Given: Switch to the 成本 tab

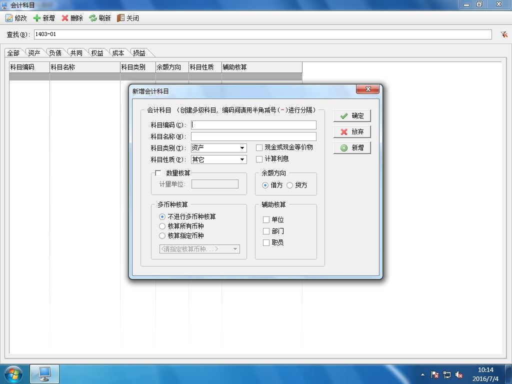Looking at the screenshot, I should (118, 53).
